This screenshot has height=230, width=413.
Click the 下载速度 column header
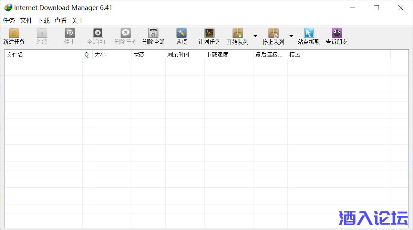point(228,54)
